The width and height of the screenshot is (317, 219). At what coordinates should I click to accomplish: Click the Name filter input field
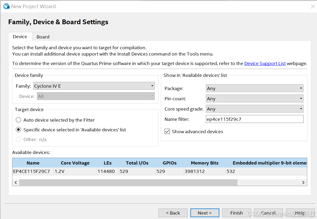(255, 119)
